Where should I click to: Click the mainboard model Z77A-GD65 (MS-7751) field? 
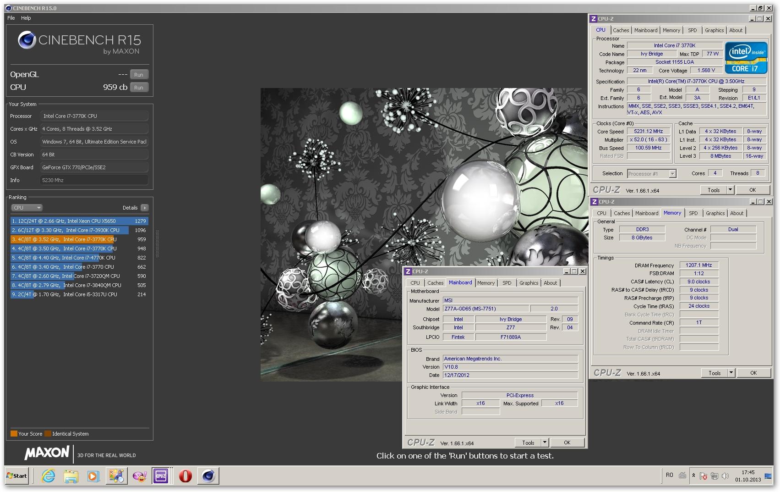coord(486,309)
